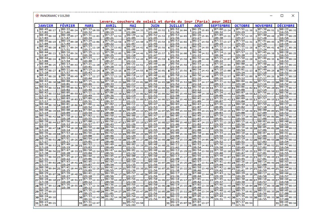Image resolution: width=332 pixels, height=221 pixels.
Task: Click day number 28 in FÉVRIER column
Action: point(59,186)
